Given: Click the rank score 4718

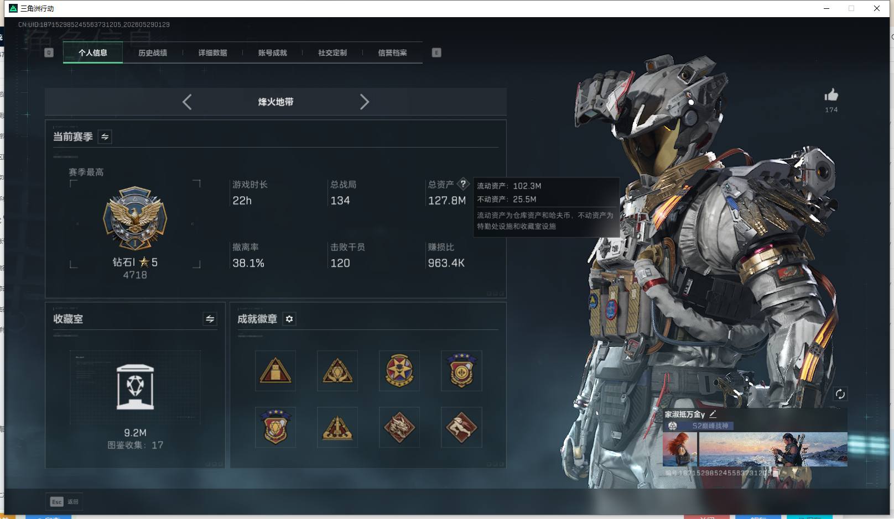Looking at the screenshot, I should click(x=135, y=275).
